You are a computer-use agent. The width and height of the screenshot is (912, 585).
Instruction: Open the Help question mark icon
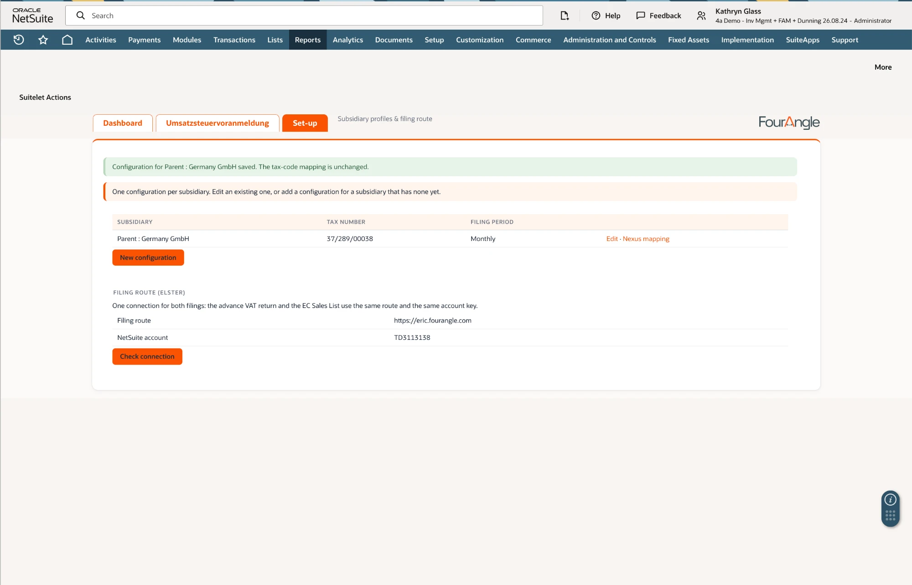[596, 15]
